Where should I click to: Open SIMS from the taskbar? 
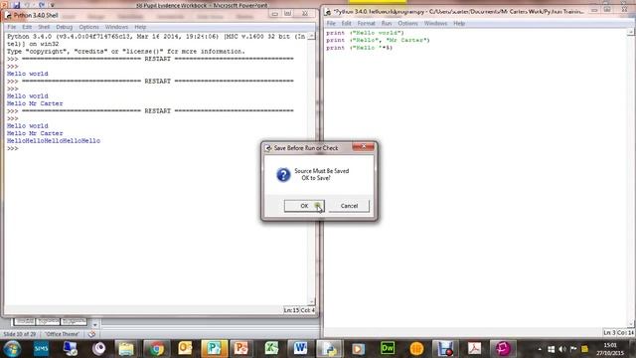coord(41,349)
